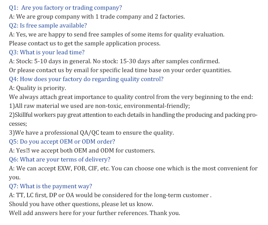Open the Q7 payment way question
This screenshot has width=268, height=225.
click(x=50, y=186)
